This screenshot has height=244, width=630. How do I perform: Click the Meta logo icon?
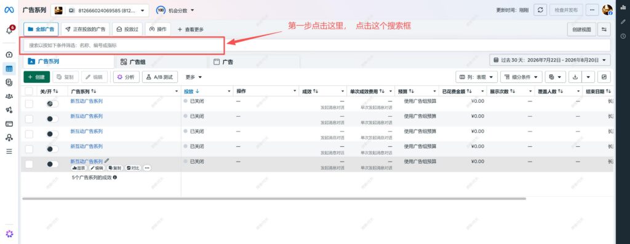[9, 10]
